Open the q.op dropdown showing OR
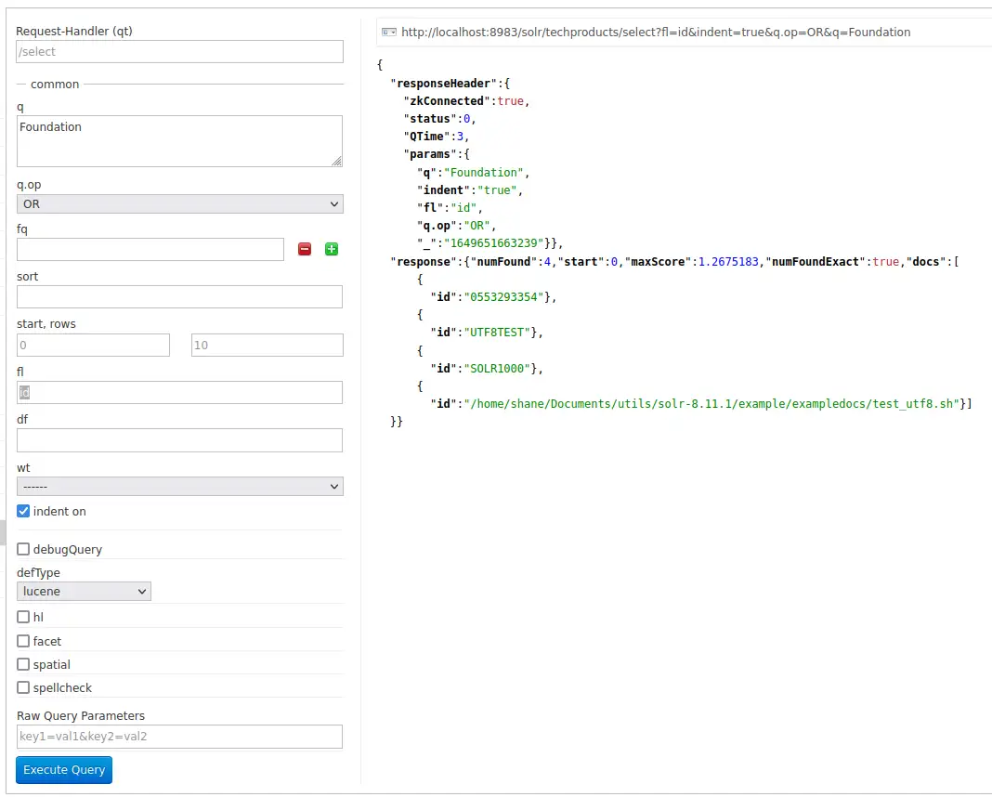This screenshot has height=797, width=992. 179,203
